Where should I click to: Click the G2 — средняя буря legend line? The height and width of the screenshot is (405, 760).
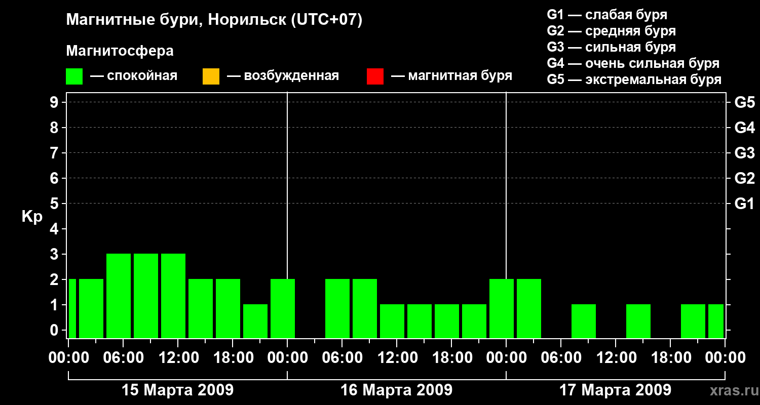[x=612, y=30]
